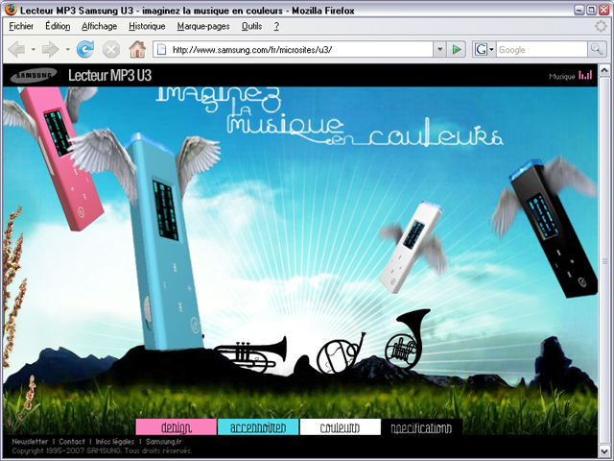Select the cyan accessoires tab
Screen dimensions: 614x461
pos(258,426)
